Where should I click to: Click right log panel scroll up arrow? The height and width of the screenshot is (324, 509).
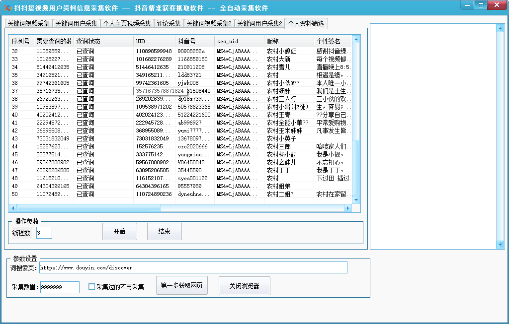500,28
